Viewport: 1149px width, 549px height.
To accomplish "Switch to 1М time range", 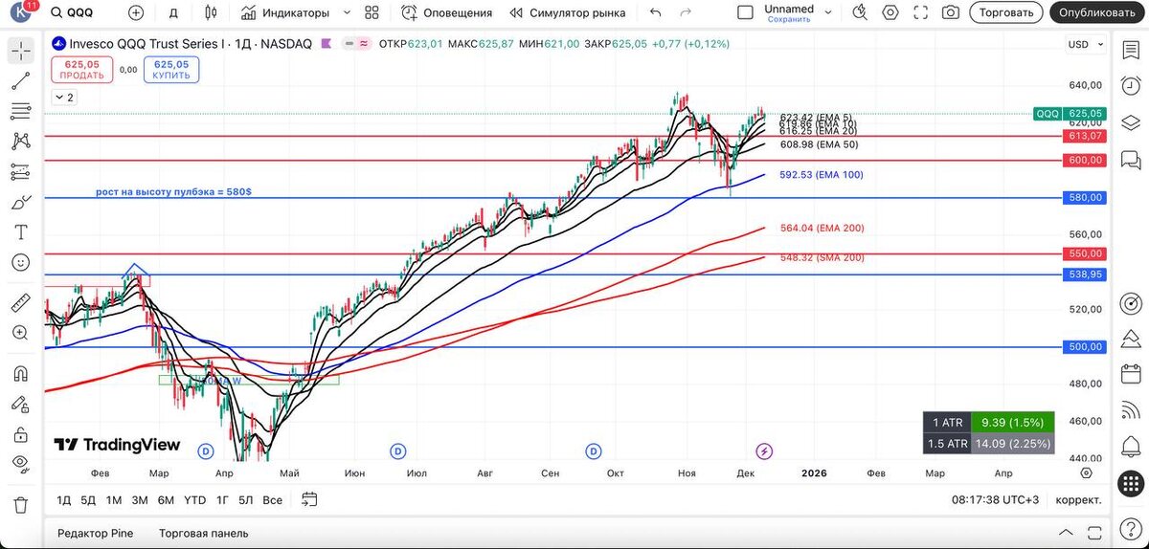I will point(114,499).
